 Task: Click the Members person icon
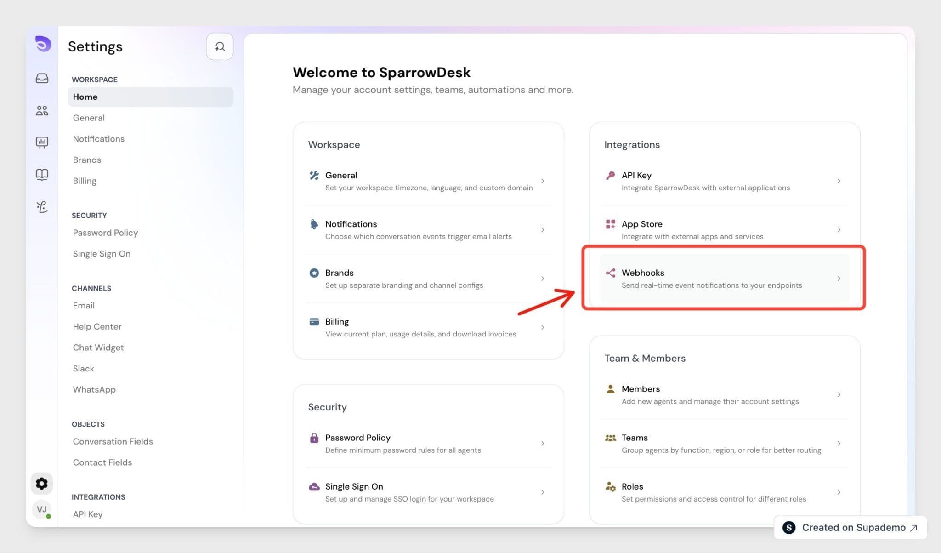point(610,389)
